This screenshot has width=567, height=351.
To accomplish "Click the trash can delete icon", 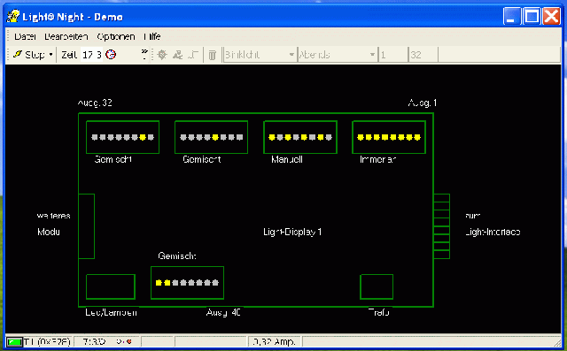I will tap(213, 55).
